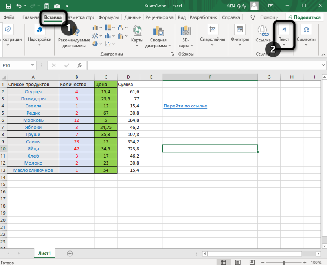Viewport: 327px width, 265px height.
Task: Click the Save icon in the title bar
Action: (8, 6)
